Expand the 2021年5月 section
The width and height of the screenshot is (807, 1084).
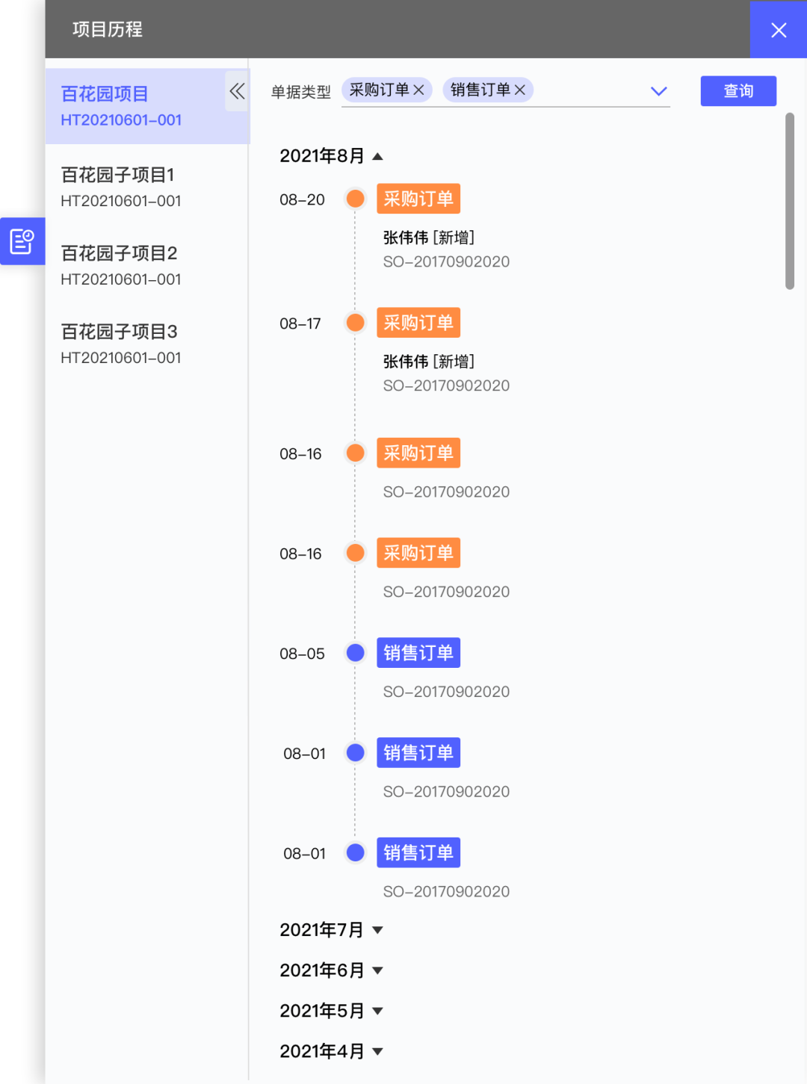coord(378,1011)
